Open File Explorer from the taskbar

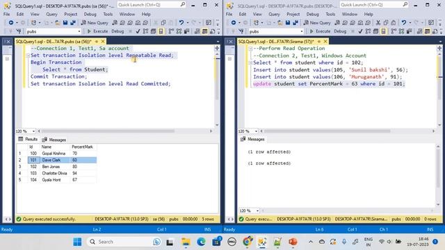(186, 242)
